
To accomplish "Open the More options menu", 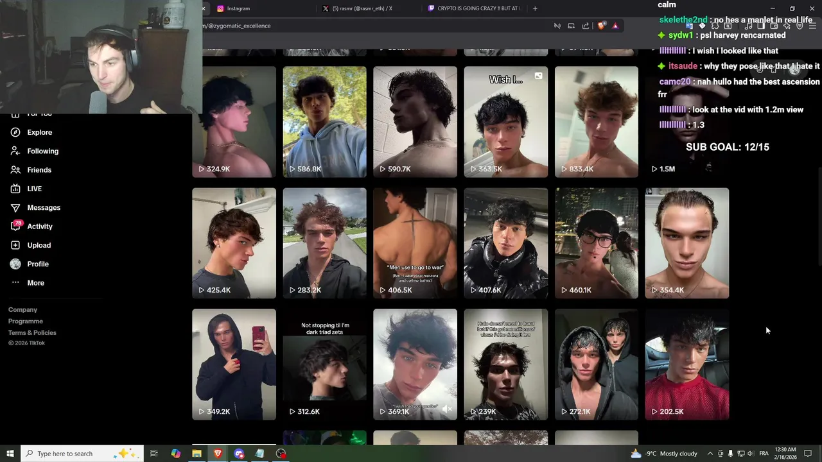I will [x=27, y=283].
